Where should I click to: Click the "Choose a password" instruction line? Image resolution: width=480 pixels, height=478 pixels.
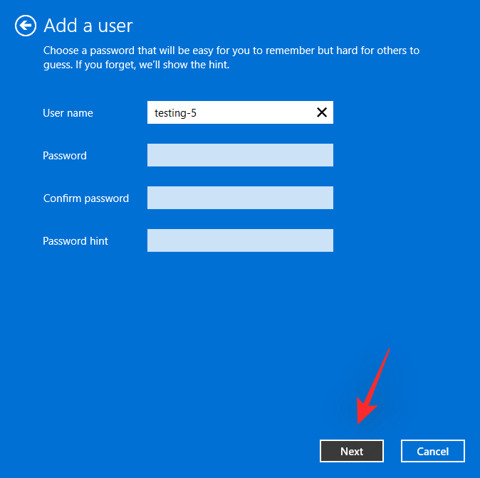[x=231, y=51]
